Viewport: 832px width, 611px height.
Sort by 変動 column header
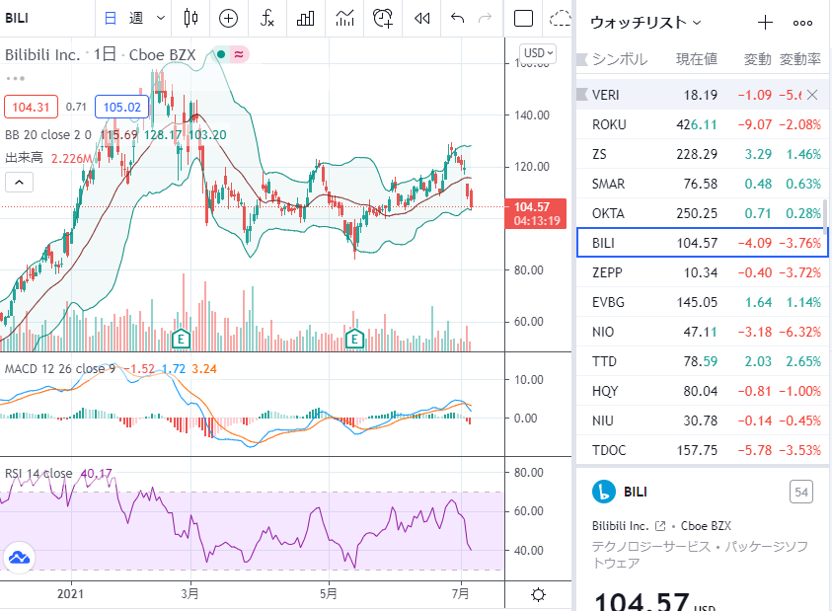(x=757, y=59)
